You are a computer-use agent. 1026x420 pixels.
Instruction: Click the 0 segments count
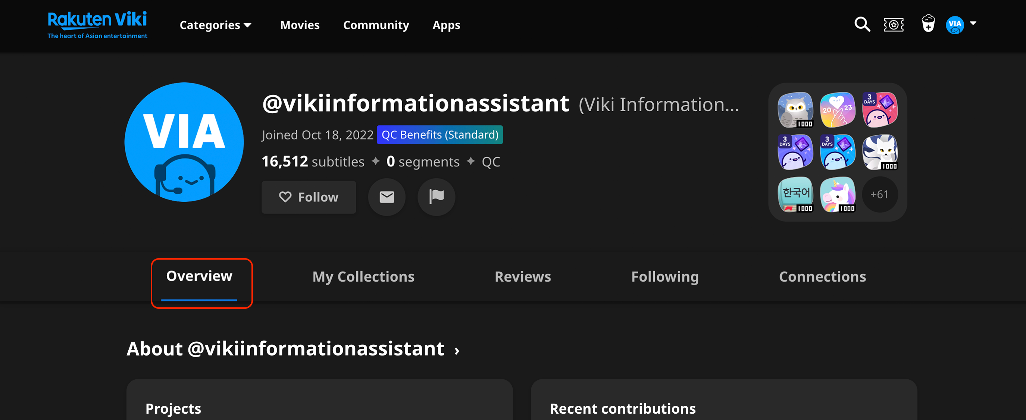click(x=423, y=162)
